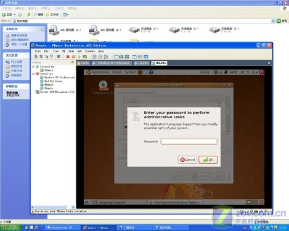Collapse the 系统任务 panel chevron
The height and width of the screenshot is (231, 289).
point(41,29)
